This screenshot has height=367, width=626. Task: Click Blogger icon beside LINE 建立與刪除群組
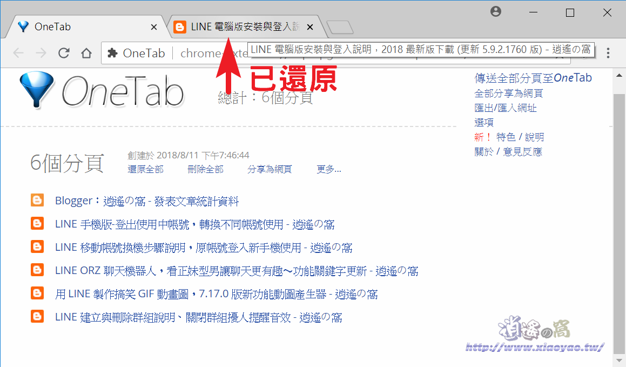point(37,317)
